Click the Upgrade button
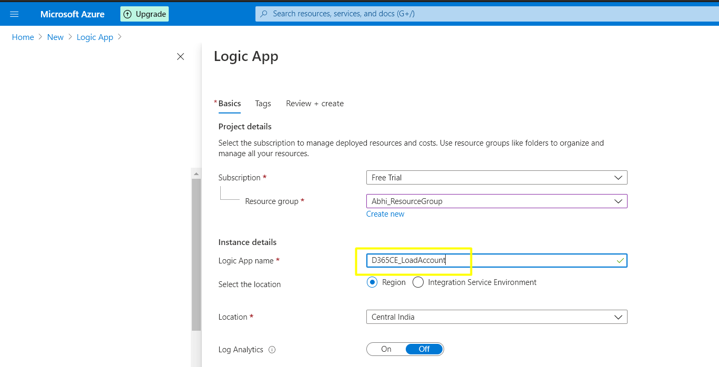This screenshot has height=367, width=719. (145, 14)
